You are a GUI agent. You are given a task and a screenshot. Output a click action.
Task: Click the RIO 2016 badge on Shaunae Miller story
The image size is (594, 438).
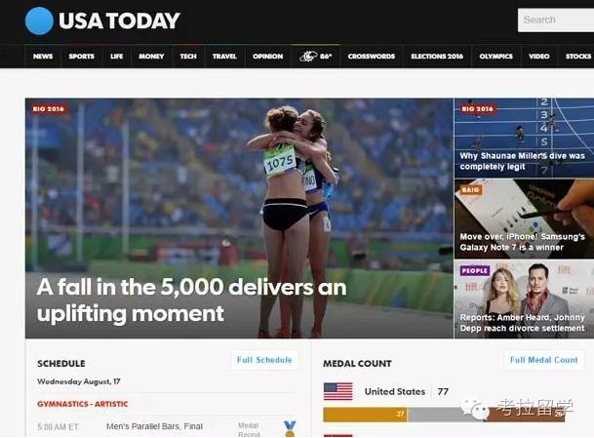pyautogui.click(x=477, y=109)
